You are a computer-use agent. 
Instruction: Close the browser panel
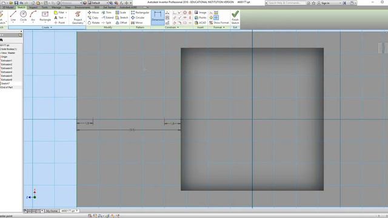pos(21,31)
